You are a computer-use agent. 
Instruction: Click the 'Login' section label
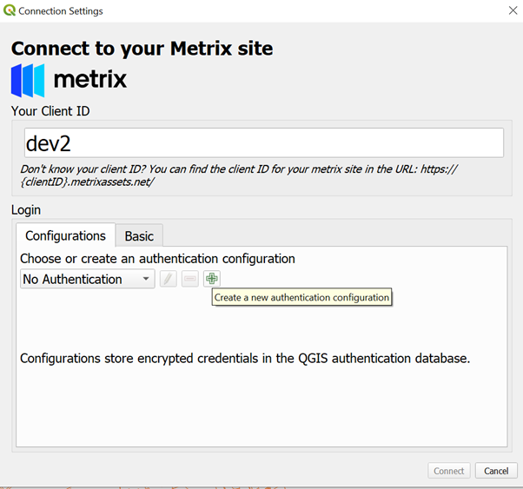pos(26,210)
